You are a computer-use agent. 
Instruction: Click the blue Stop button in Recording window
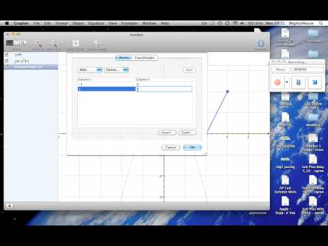[x=315, y=82]
